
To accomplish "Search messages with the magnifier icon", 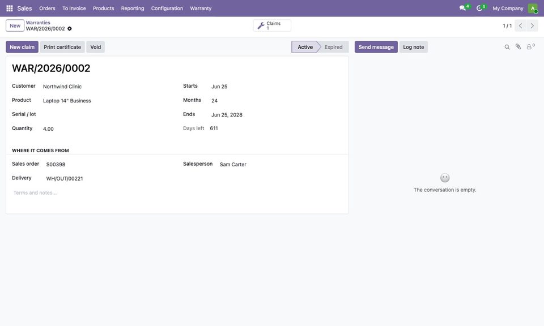I will point(507,47).
